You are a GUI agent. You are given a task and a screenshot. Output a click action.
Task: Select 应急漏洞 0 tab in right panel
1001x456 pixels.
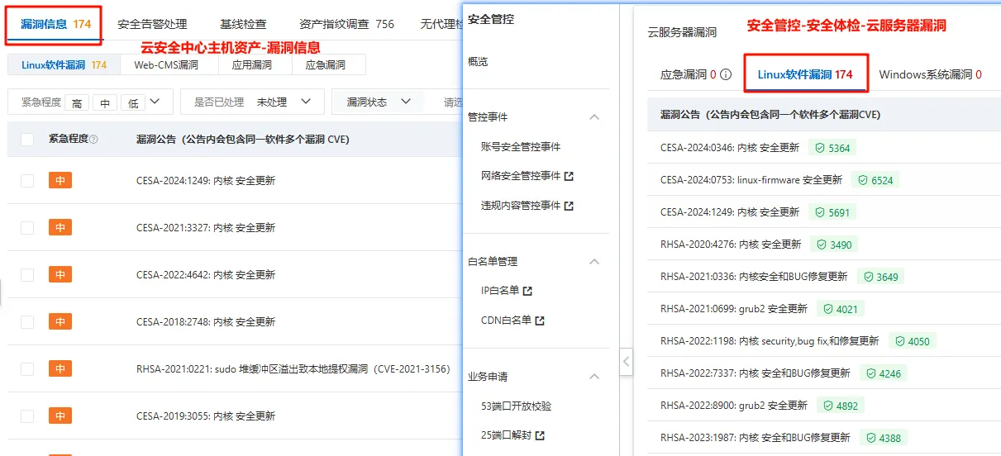689,74
